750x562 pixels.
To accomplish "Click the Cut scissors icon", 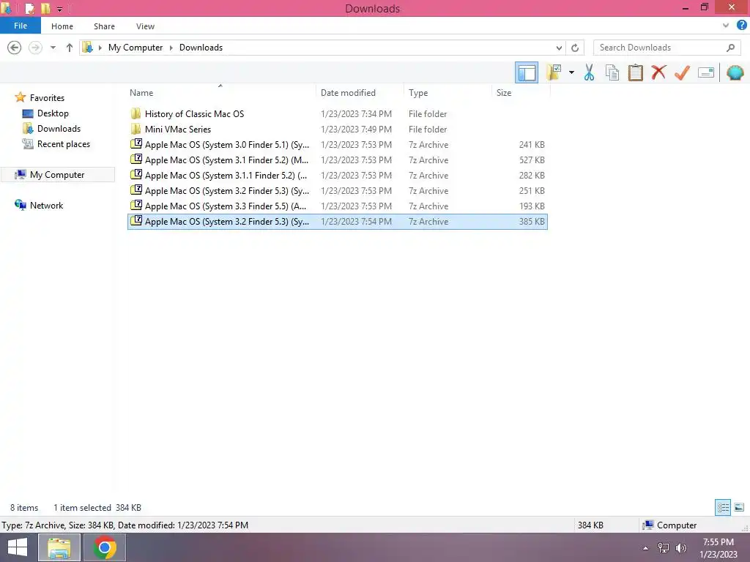I will click(589, 72).
